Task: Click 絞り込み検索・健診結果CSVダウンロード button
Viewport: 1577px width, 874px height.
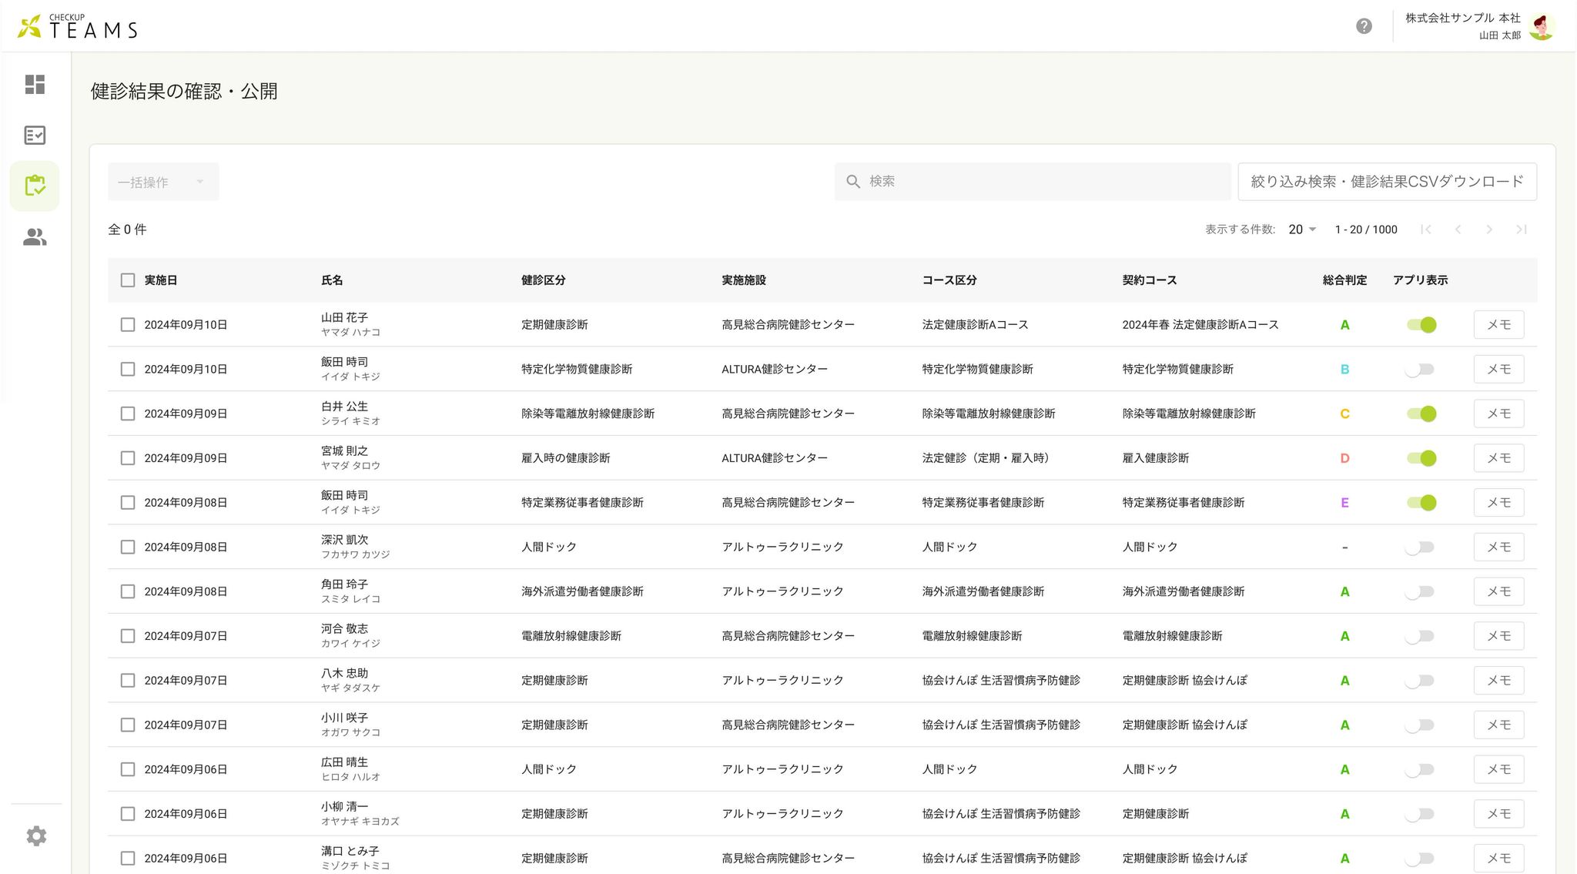Action: [1387, 182]
